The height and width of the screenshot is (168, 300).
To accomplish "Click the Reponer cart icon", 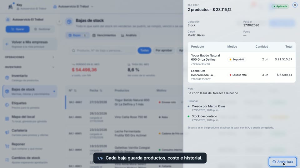I will click(7, 146).
